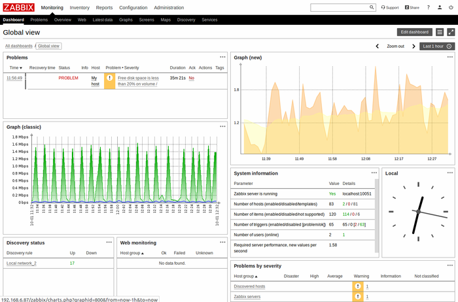The width and height of the screenshot is (458, 302).
Task: Click the Edit dashboard button
Action: tap(414, 32)
